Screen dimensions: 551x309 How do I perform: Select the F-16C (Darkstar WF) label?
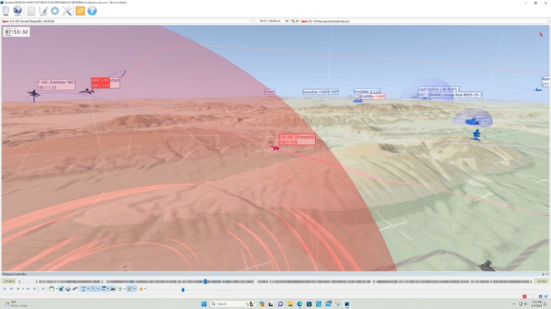[x=56, y=85]
